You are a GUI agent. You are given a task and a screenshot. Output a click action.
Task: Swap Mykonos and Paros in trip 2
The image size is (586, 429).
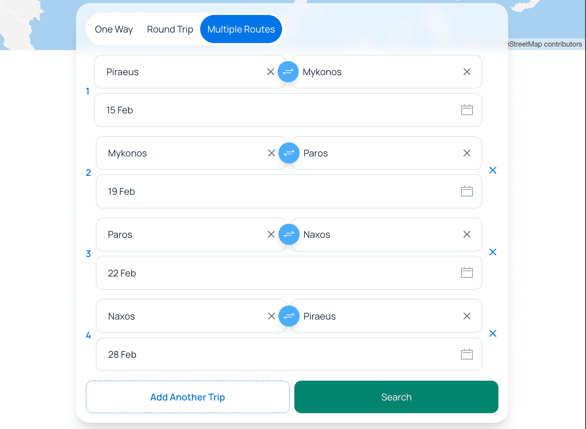point(289,153)
